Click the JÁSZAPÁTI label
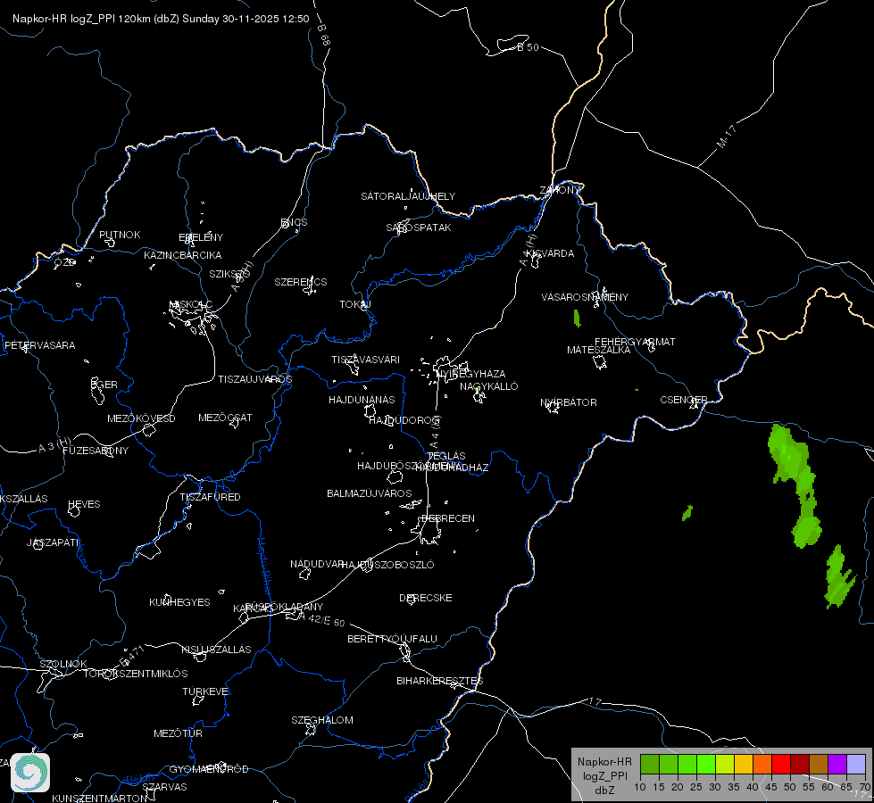Image resolution: width=874 pixels, height=803 pixels. pos(53,542)
